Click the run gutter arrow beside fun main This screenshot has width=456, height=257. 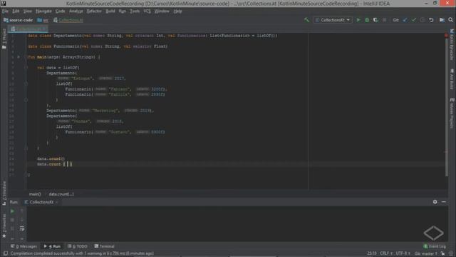(19, 57)
